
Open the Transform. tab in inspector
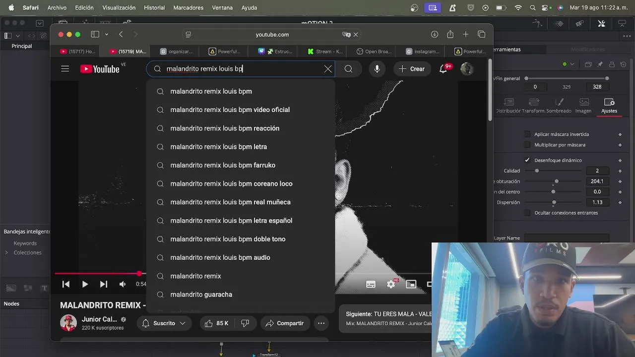click(x=533, y=106)
